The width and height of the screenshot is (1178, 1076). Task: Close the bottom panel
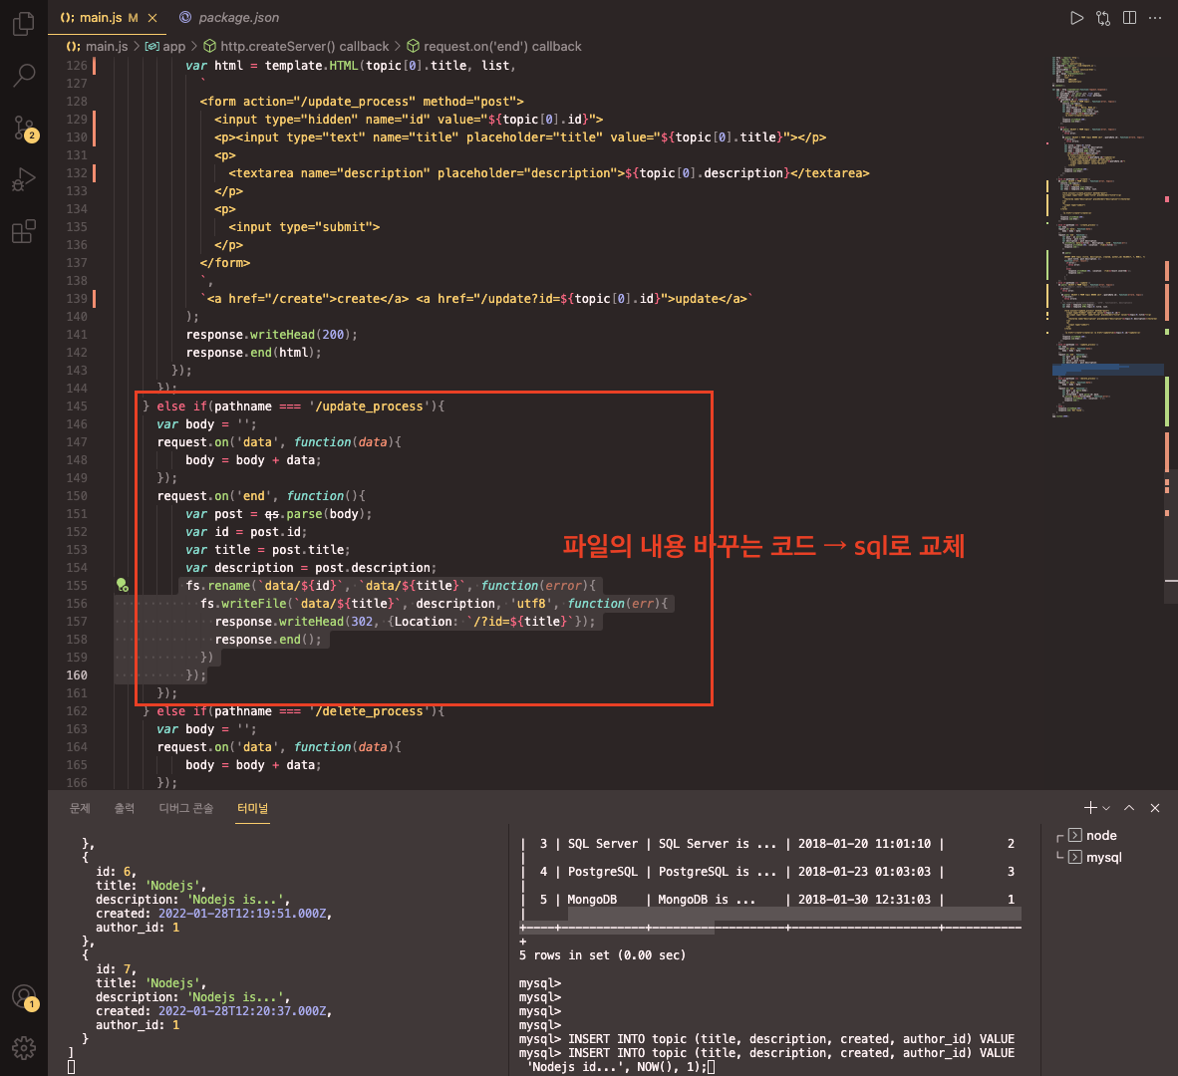[x=1155, y=808]
